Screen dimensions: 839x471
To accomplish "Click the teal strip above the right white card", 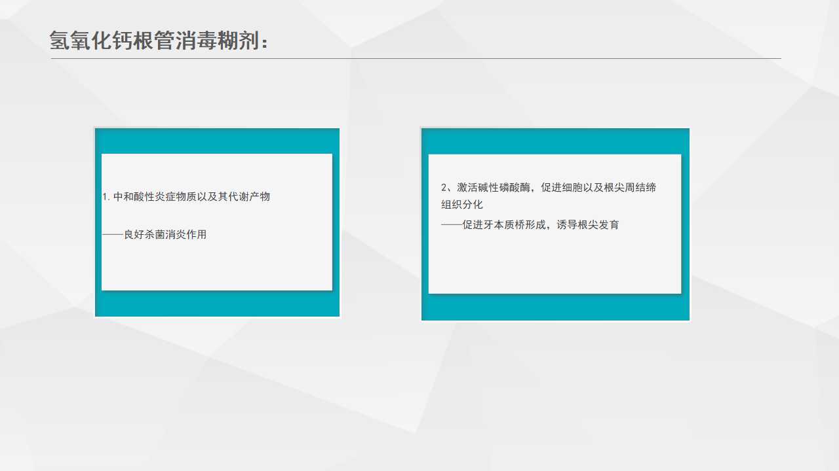I will [x=555, y=141].
